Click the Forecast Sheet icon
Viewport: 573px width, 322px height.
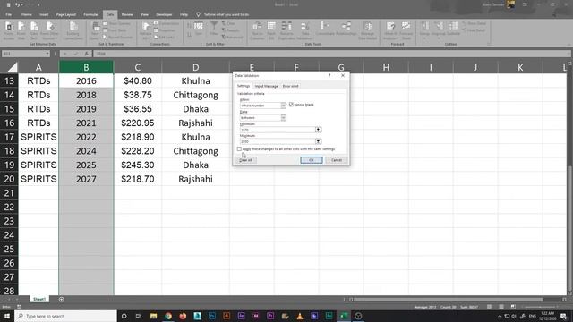tap(406, 30)
